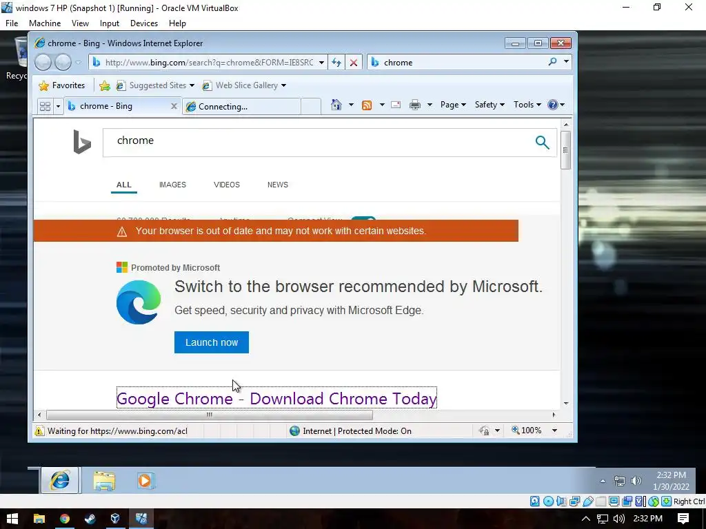Click the Help question mark icon

coord(552,105)
